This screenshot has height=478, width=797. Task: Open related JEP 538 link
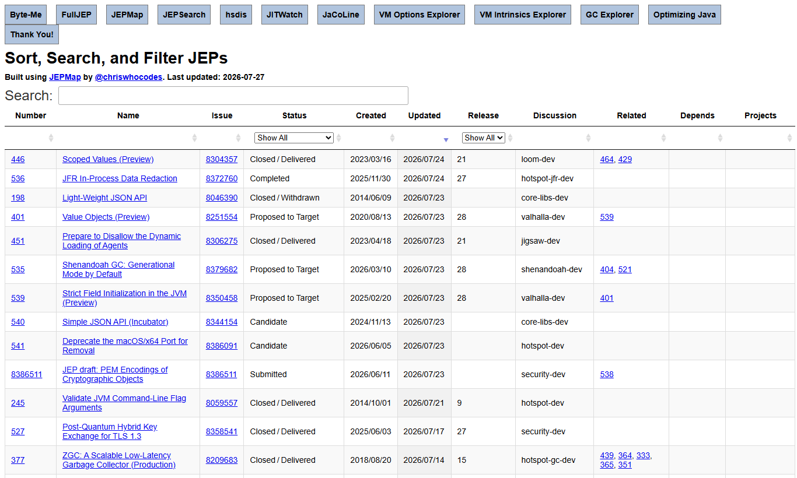[607, 374]
